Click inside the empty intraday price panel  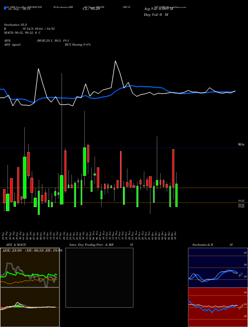[x=99, y=277]
